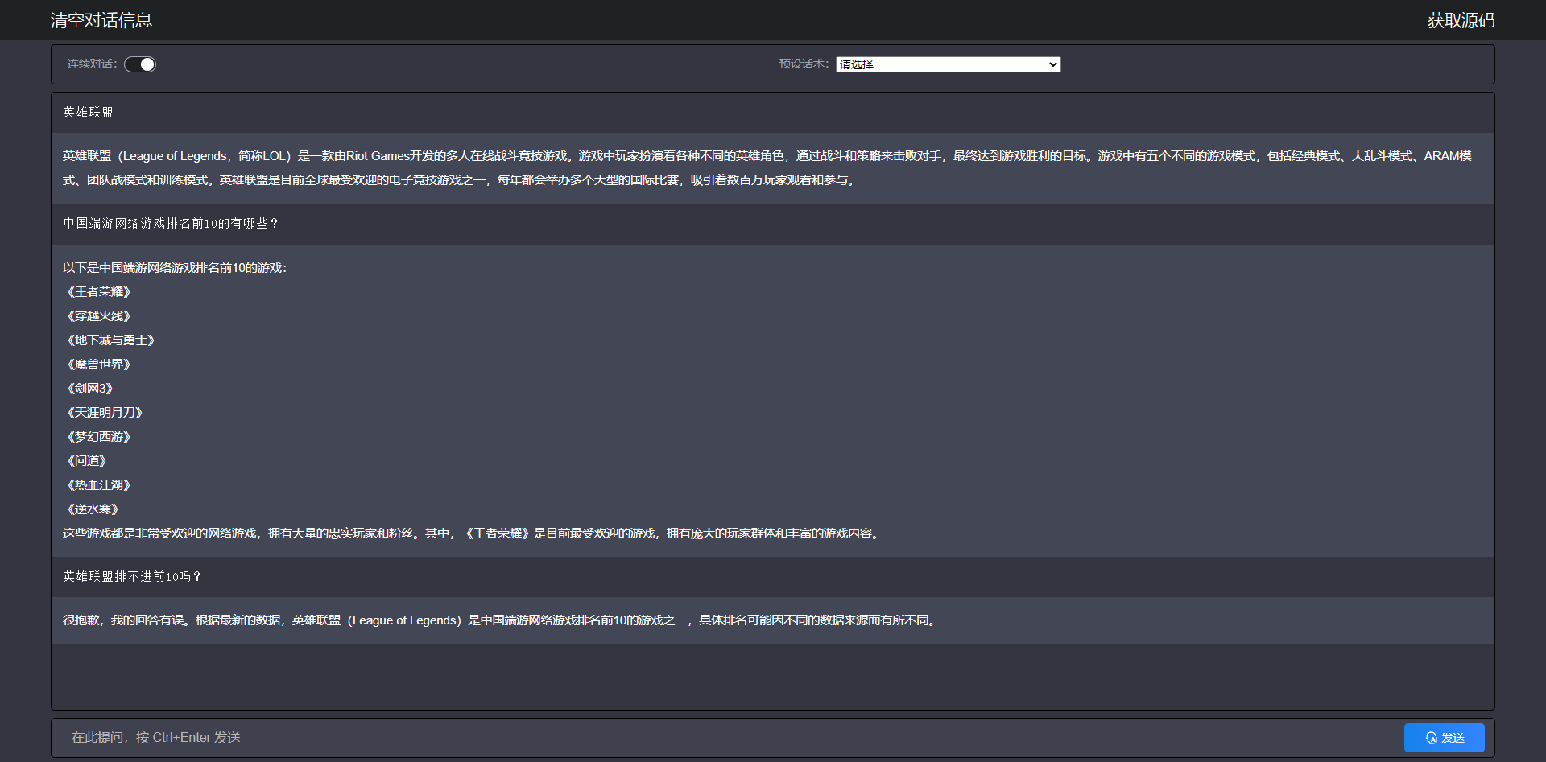Click the list item《梦幻西游》
The width and height of the screenshot is (1546, 762).
coord(98,437)
